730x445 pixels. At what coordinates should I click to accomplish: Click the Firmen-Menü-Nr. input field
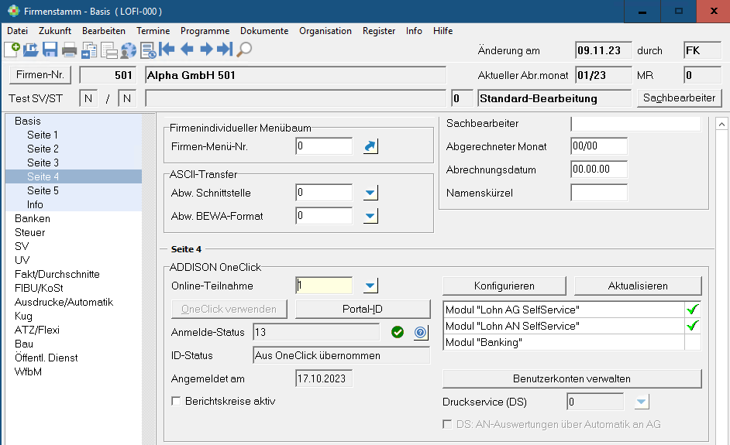(x=324, y=146)
